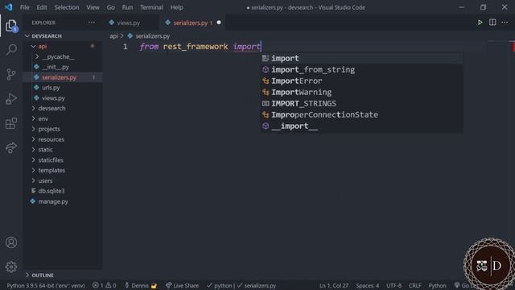Click Live Share in status bar
Image resolution: width=515 pixels, height=290 pixels.
[183, 285]
